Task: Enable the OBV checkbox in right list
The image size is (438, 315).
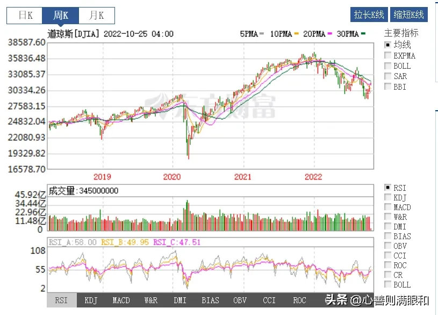Action: (x=387, y=246)
